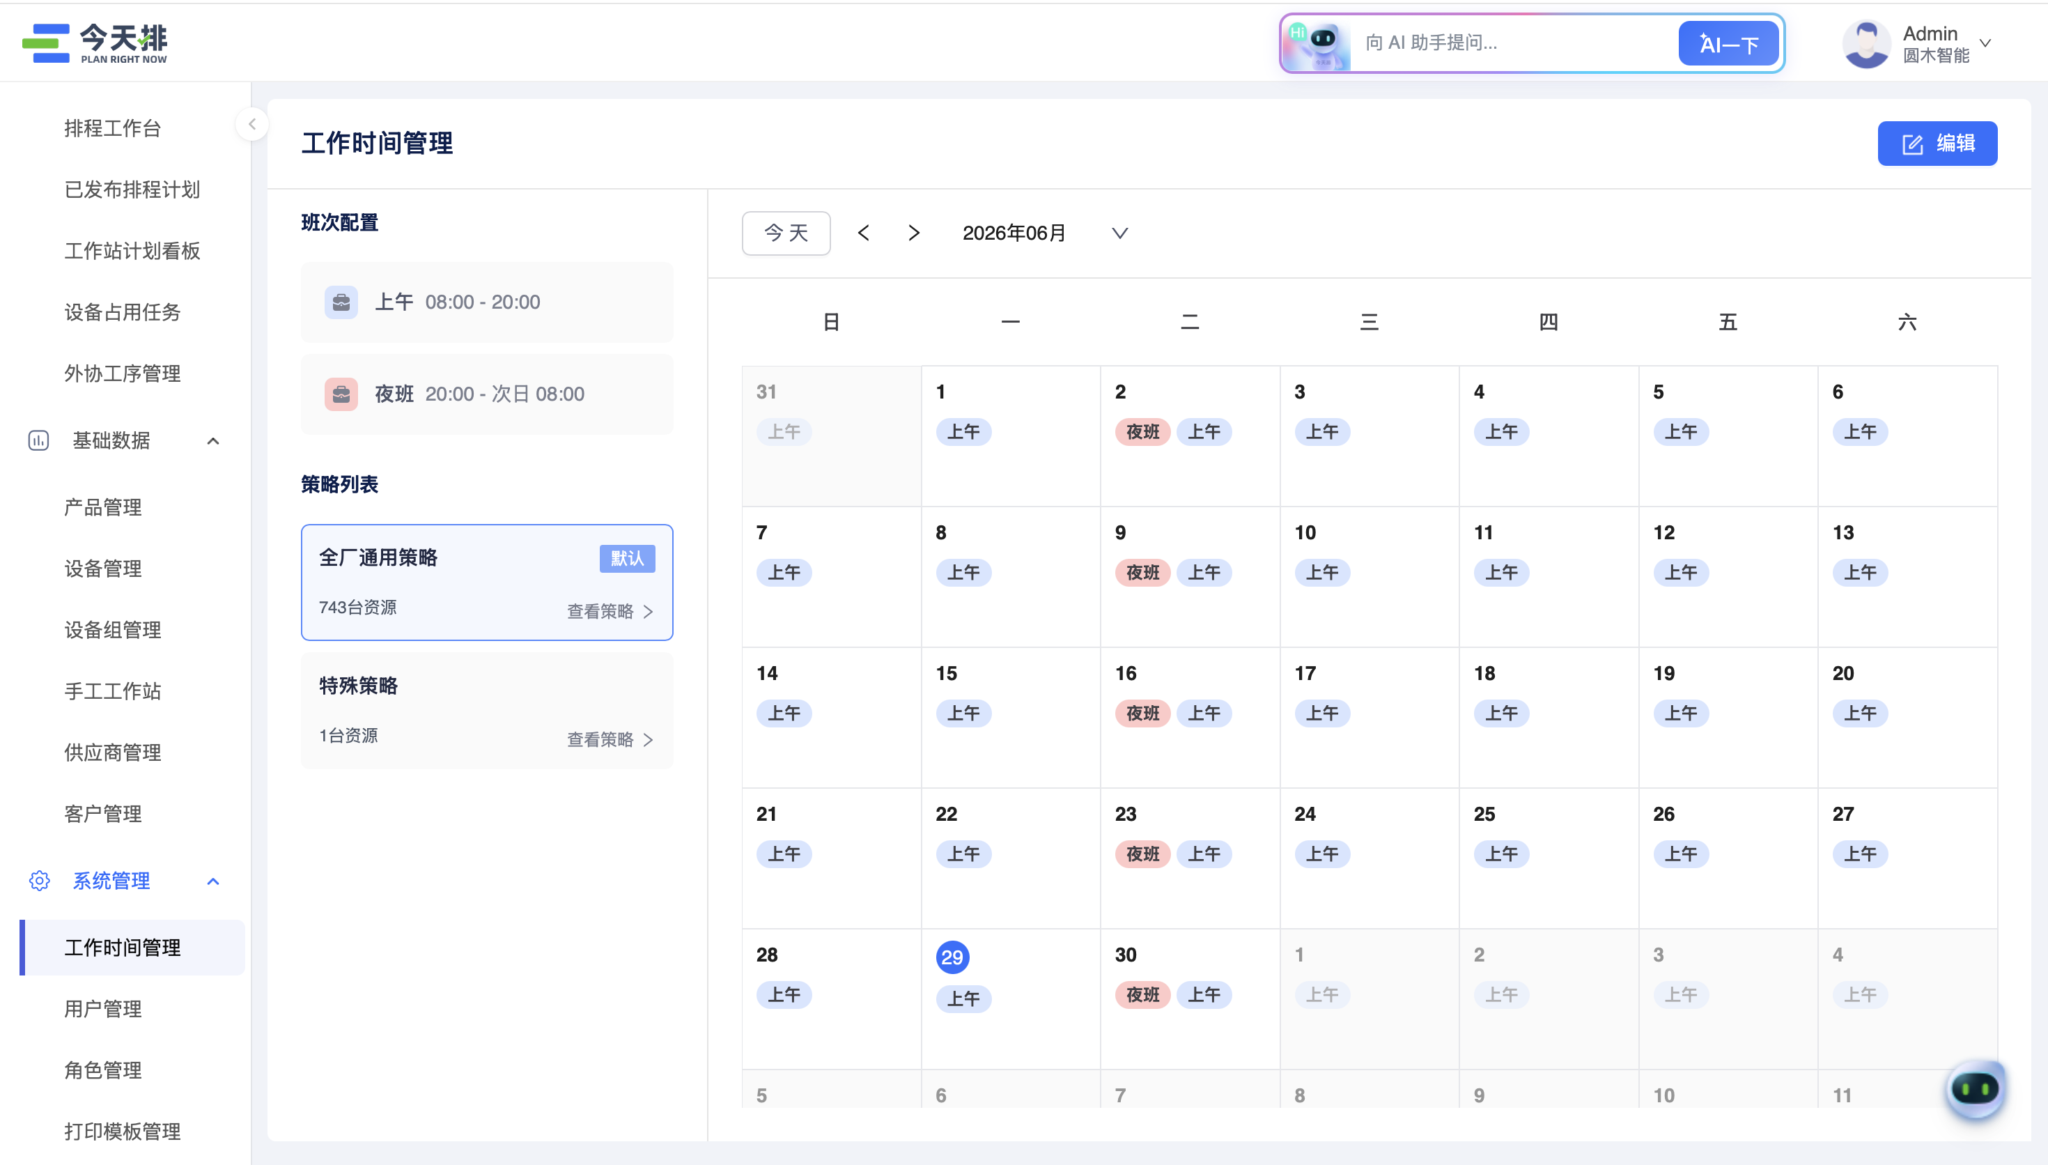Open 排程工作台 in the sidebar
Image resolution: width=2048 pixels, height=1165 pixels.
[113, 128]
